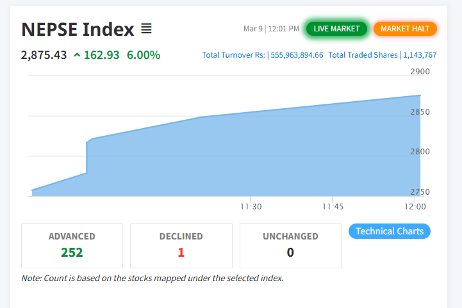Open the hamburger menu beside NEPSE Index
This screenshot has width=462, height=308.
click(146, 29)
